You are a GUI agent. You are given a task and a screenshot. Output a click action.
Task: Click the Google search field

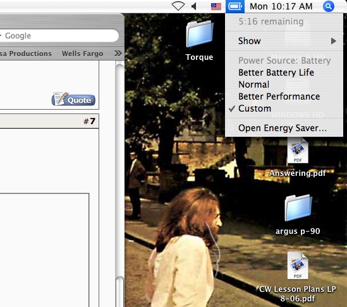click(59, 35)
